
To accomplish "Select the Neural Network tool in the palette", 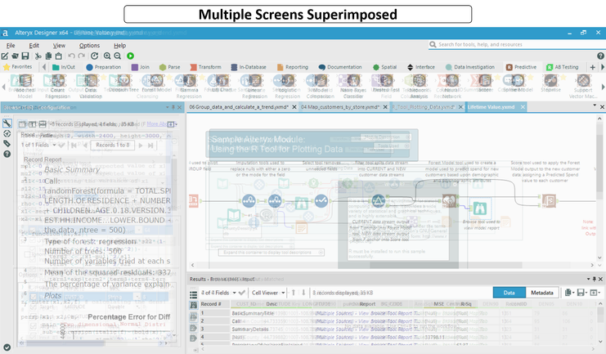I will (451, 86).
